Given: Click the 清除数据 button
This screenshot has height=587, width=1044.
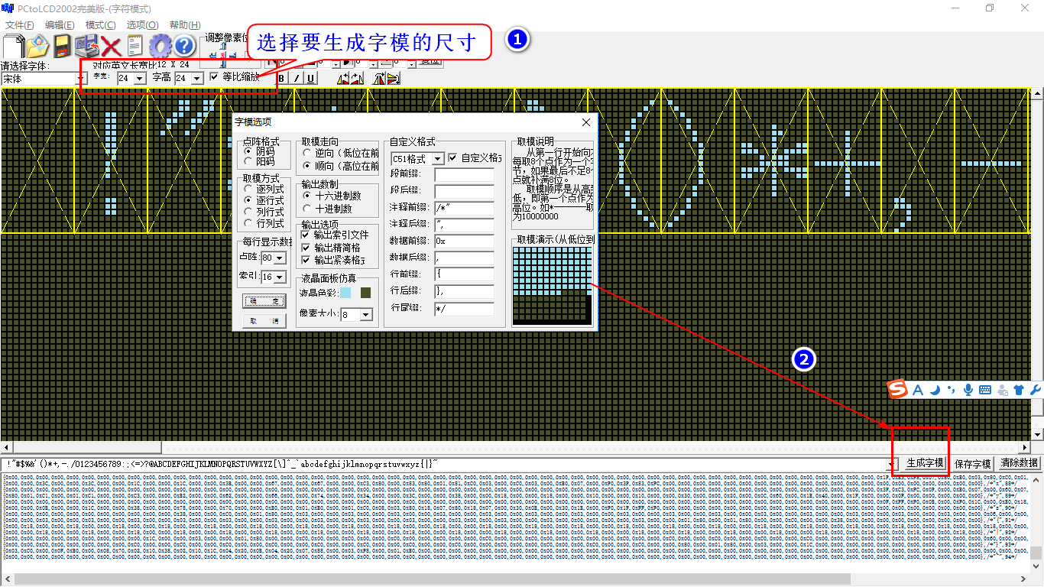Looking at the screenshot, I should coord(1019,463).
